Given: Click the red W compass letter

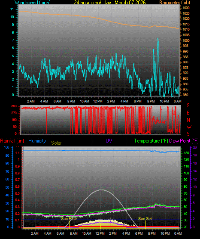Looking at the screenshot, I should click(x=189, y=127).
